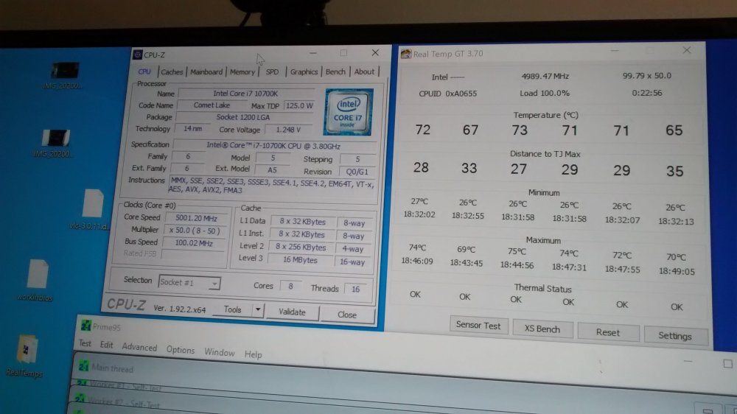The height and width of the screenshot is (414, 737).
Task: Open the Edit menu in Prime95
Action: pos(106,345)
